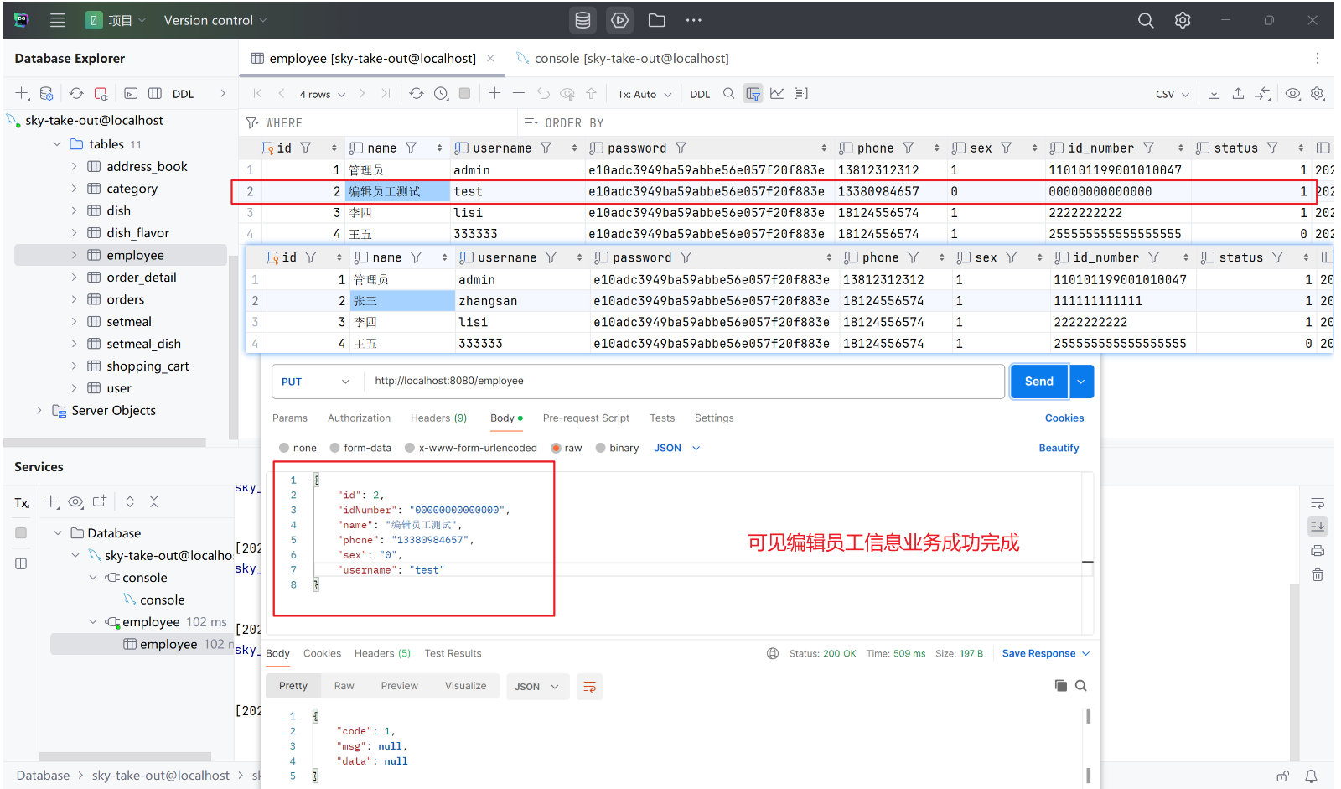Click the blue Send button
Screen dimensions: 1341x789
[x=1039, y=382]
